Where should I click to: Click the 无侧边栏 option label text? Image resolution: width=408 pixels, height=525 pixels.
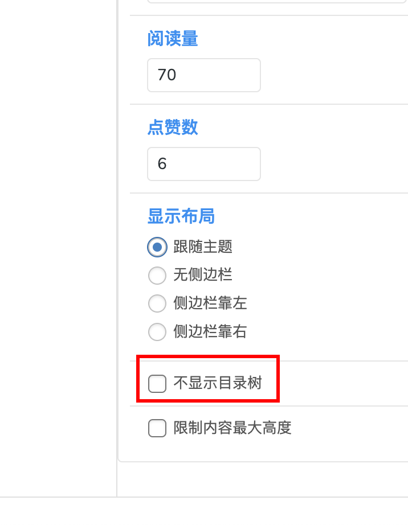pos(203,276)
